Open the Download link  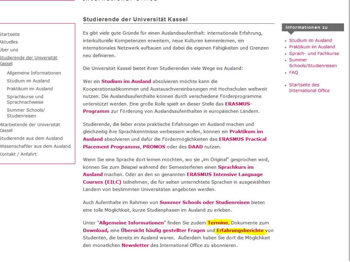tap(96, 231)
